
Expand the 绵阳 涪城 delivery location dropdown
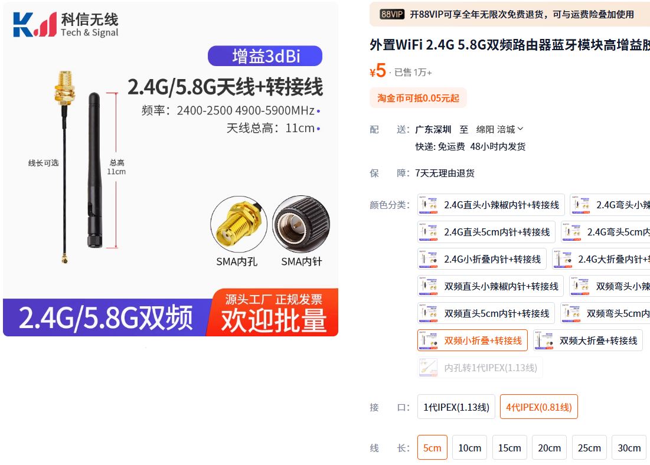click(499, 129)
